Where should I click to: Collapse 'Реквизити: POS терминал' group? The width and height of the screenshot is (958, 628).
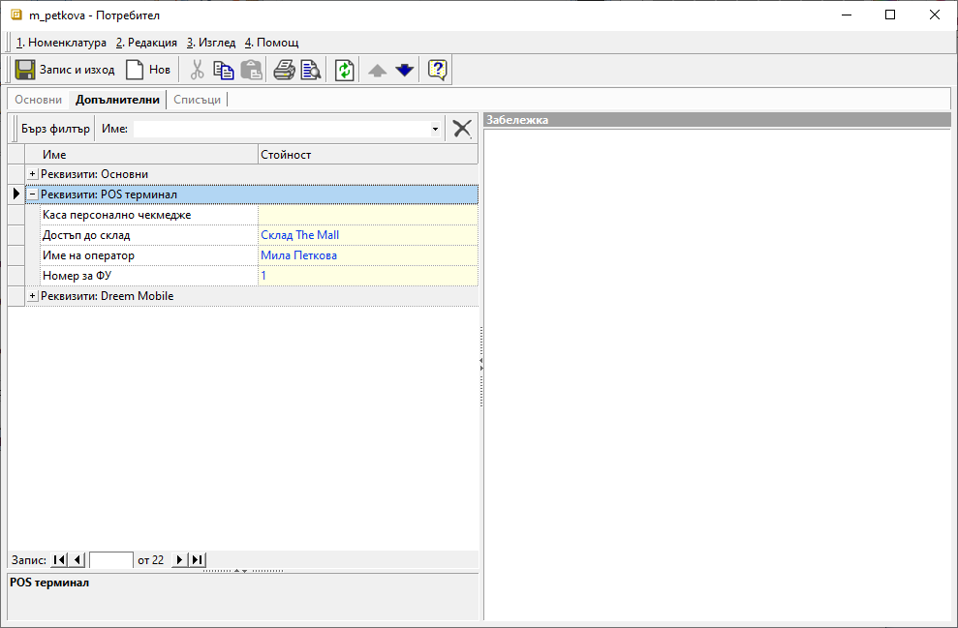point(32,194)
